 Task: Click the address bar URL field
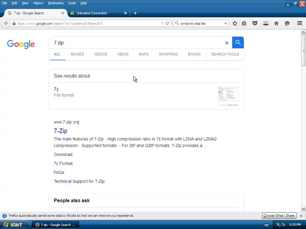[x=88, y=23]
